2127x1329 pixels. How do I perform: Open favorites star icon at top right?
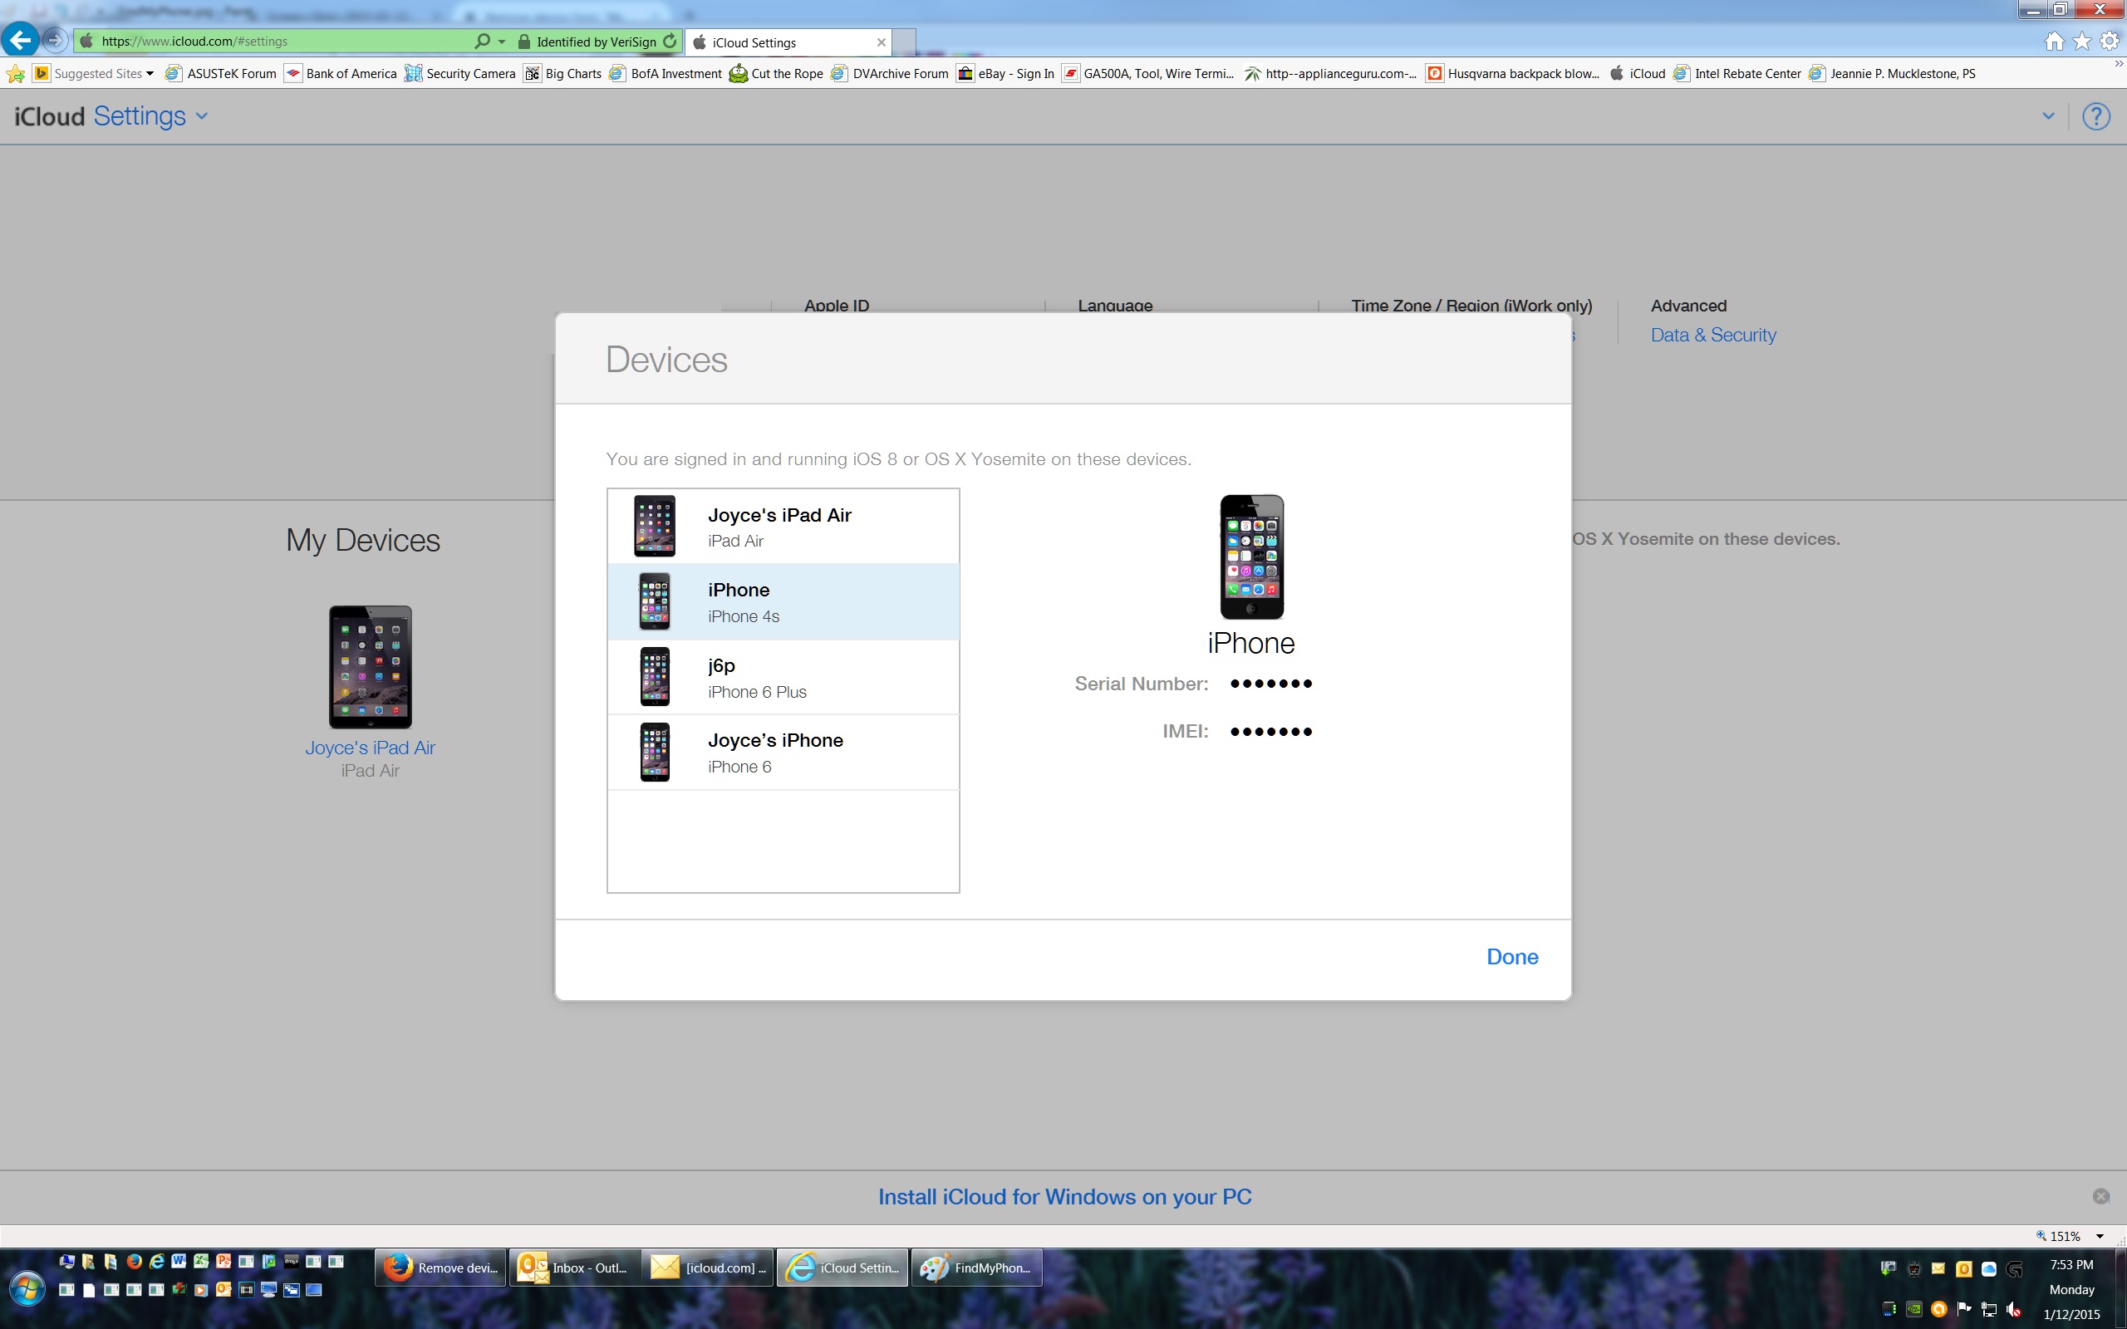click(x=2081, y=42)
